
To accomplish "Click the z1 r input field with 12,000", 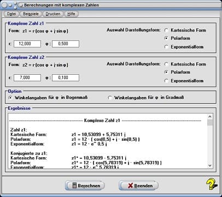I will [x=27, y=44].
